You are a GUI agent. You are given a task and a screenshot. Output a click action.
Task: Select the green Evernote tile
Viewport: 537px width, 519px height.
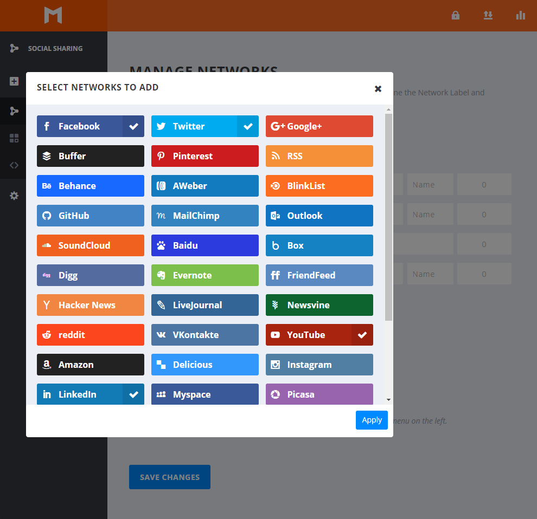[204, 275]
